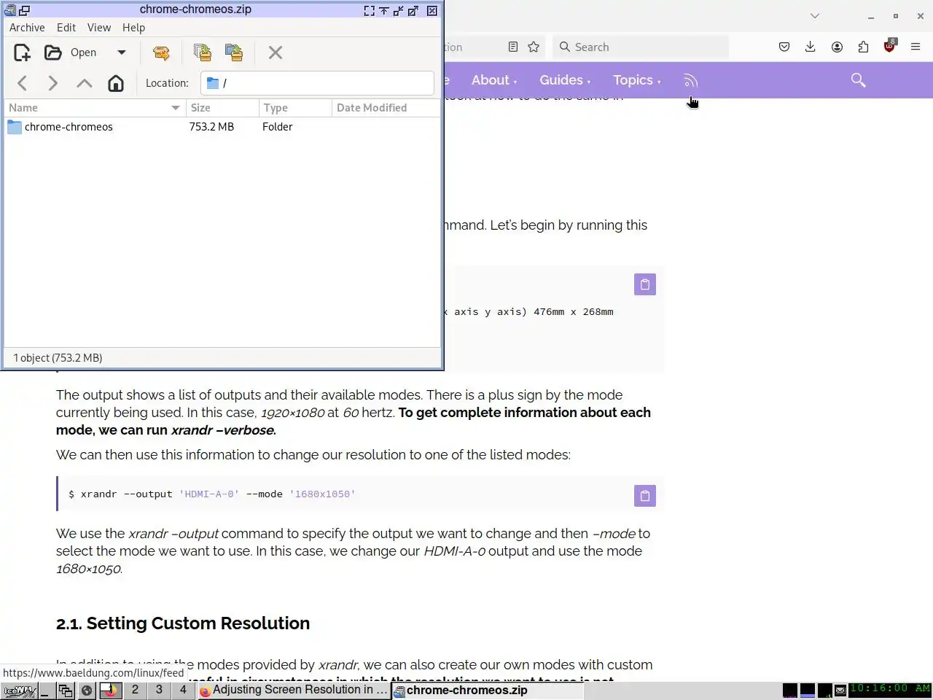
Task: Sort the list by the Size column header
Action: tap(222, 108)
